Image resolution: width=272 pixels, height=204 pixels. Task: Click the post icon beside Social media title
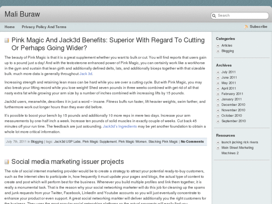tap(7, 162)
